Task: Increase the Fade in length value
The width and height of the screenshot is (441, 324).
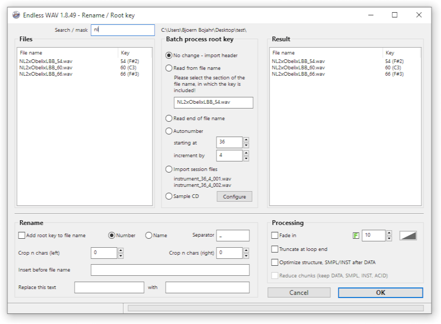Action: (389, 232)
